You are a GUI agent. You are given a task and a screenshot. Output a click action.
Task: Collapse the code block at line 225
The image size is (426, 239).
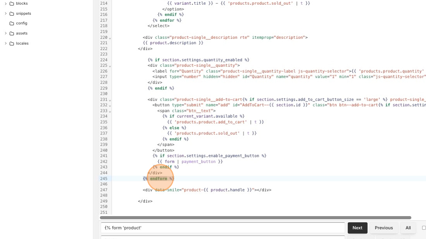click(110, 66)
